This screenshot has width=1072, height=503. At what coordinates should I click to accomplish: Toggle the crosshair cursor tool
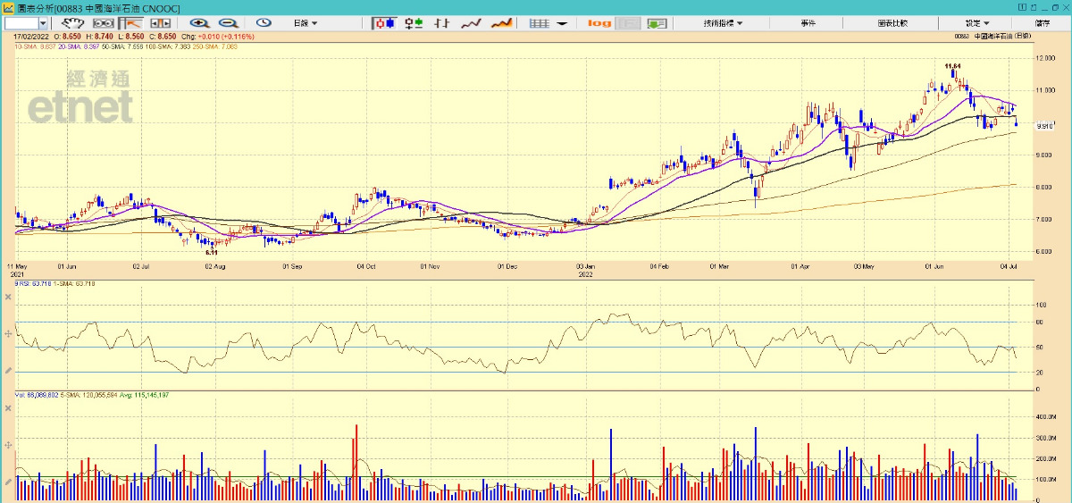pyautogui.click(x=130, y=23)
